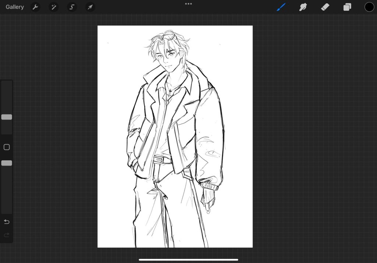Tap the drawing canvas with the sketch
This screenshot has width=377, height=263.
[175, 136]
